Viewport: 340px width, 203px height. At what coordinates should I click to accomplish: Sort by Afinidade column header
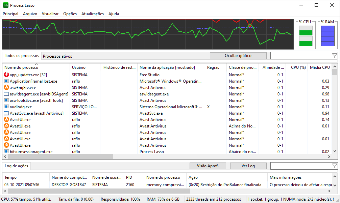pyautogui.click(x=272, y=67)
